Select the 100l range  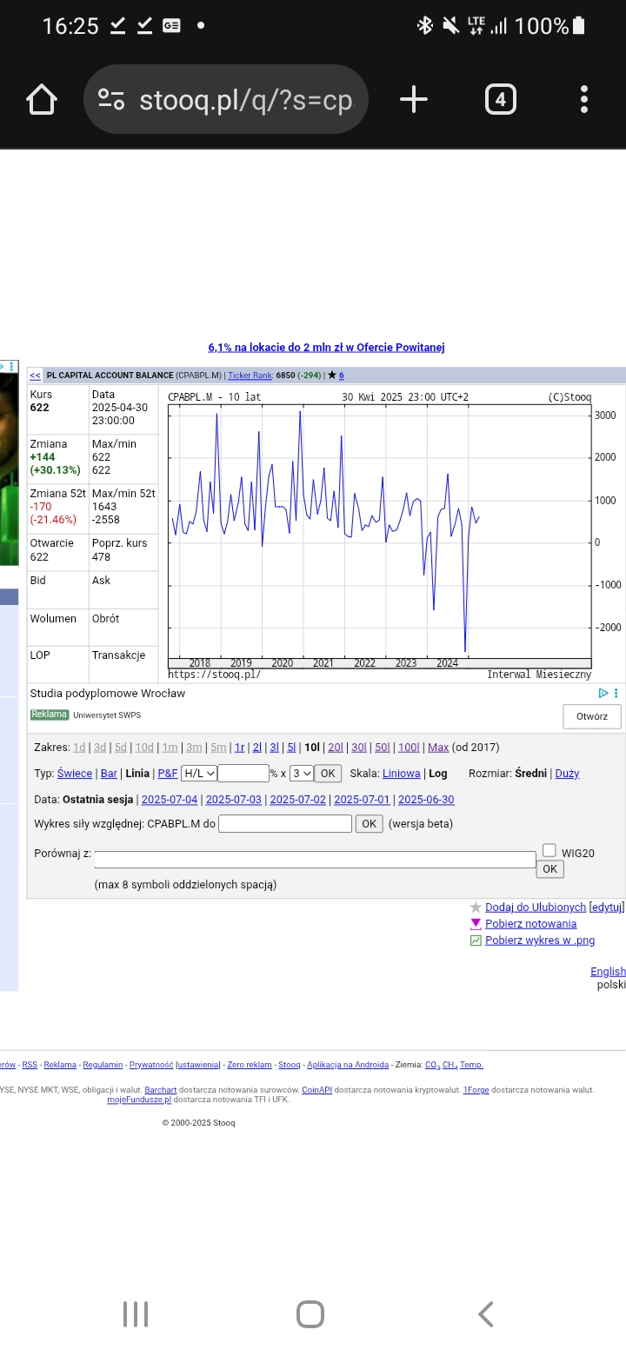pos(409,748)
